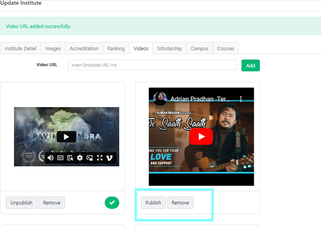Image resolution: width=321 pixels, height=229 pixels.
Task: Play the Adrian Pradhan YouTube video
Action: click(x=201, y=136)
